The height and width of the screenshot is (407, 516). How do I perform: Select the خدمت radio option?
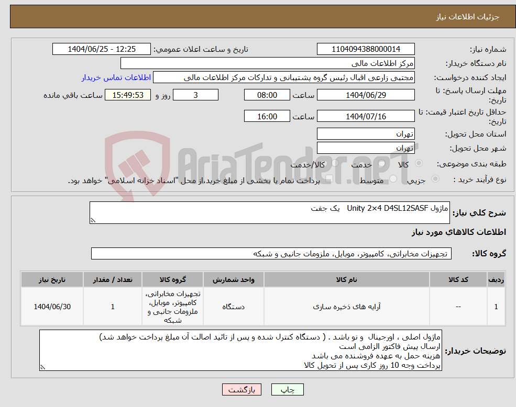pyautogui.click(x=382, y=162)
